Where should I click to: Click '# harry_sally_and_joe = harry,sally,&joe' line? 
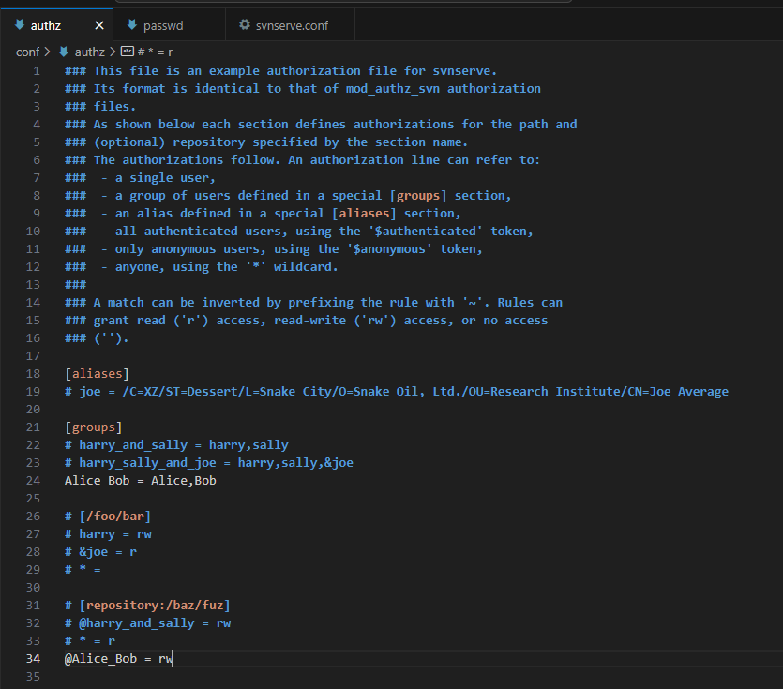pyautogui.click(x=209, y=463)
